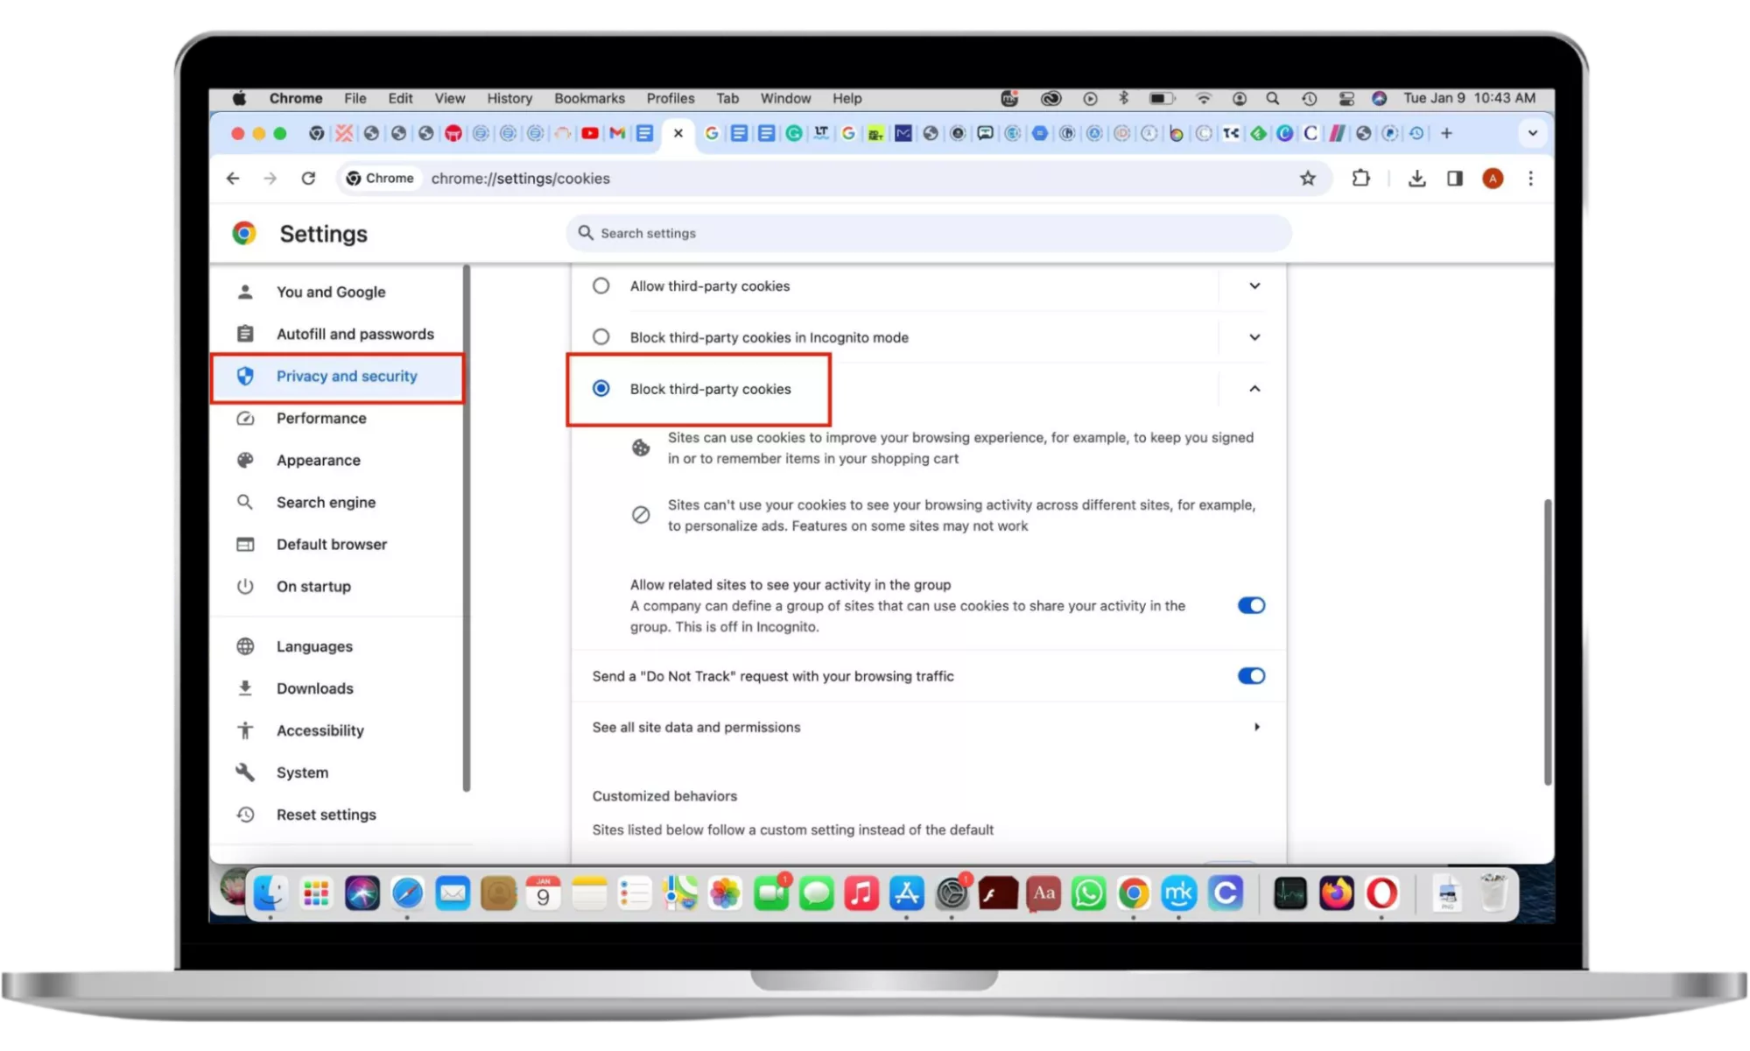Open the Bookmarks menu
This screenshot has height=1051, width=1750.
(589, 98)
